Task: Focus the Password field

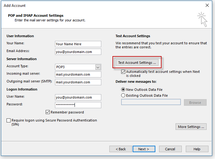Action: pyautogui.click(x=78, y=105)
